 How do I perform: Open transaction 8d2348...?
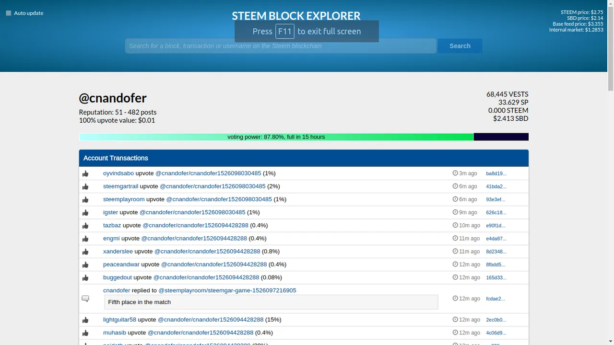coord(496,252)
